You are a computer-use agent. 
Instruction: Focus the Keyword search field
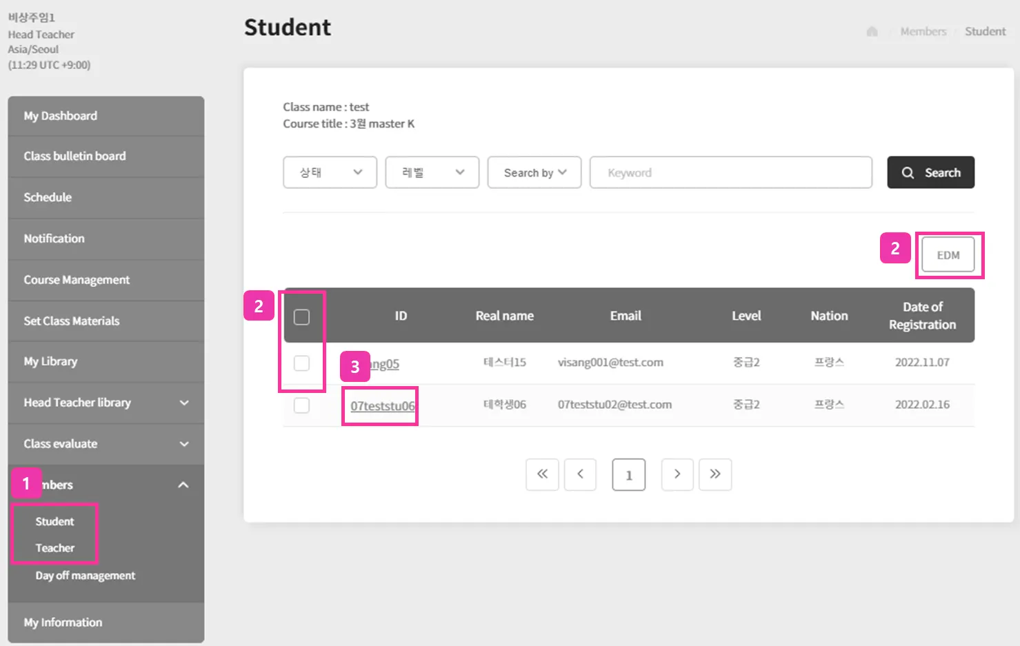[731, 172]
